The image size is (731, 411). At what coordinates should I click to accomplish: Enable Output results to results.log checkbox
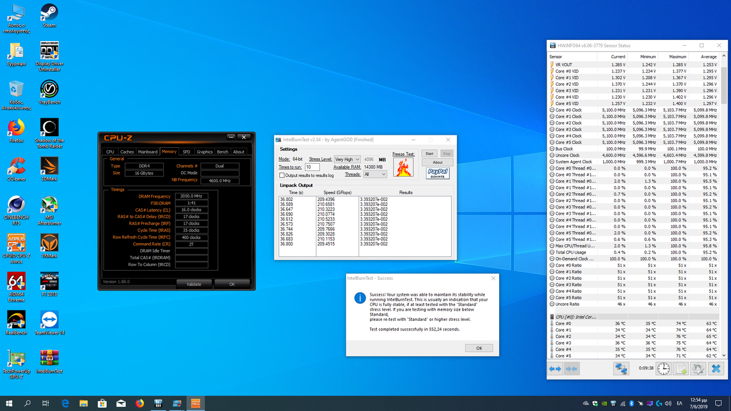282,175
